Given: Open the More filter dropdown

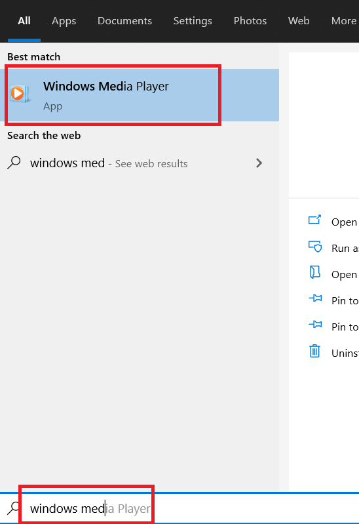Looking at the screenshot, I should click(x=344, y=21).
